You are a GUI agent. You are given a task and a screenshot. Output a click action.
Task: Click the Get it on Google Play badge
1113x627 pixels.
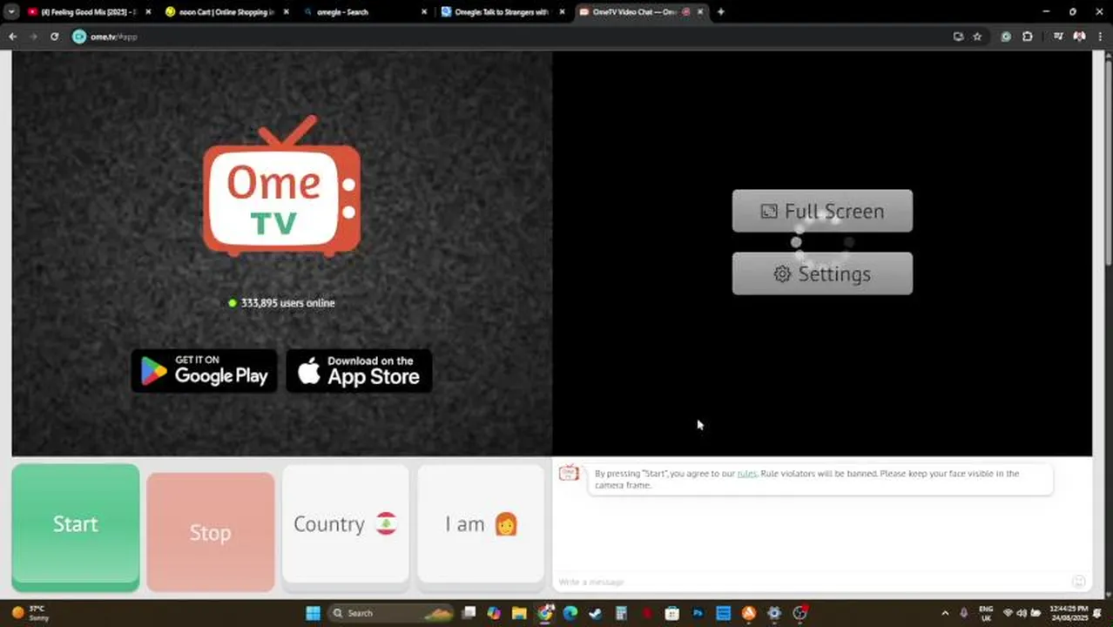pos(204,371)
